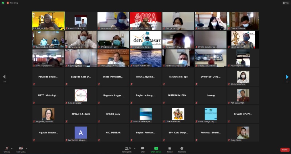Click the left page arrow of gallery
The height and width of the screenshot is (154, 291).
(x=4, y=77)
